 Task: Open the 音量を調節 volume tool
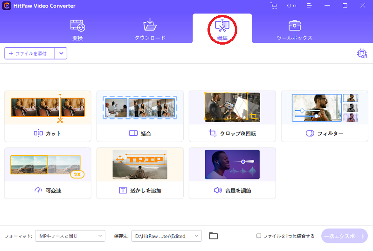pos(232,173)
